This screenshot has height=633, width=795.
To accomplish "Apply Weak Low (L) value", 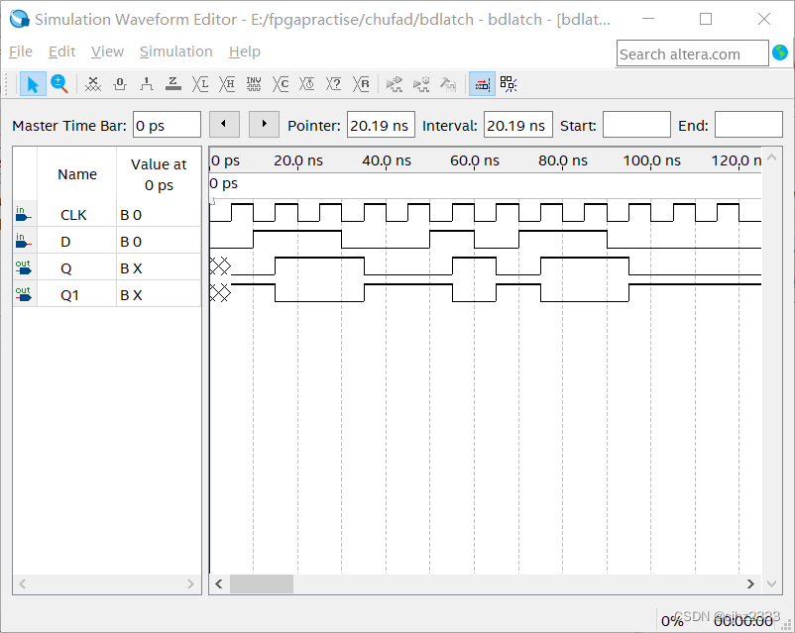I will (200, 84).
